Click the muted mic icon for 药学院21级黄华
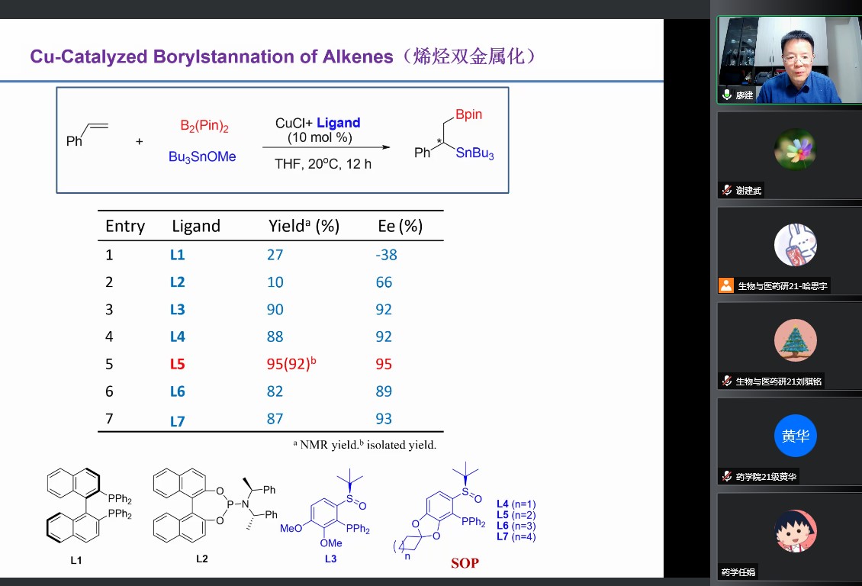 [727, 477]
